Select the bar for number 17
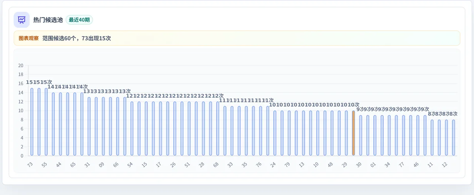Screen dimensions: 474x195 pyautogui.click(x=161, y=128)
